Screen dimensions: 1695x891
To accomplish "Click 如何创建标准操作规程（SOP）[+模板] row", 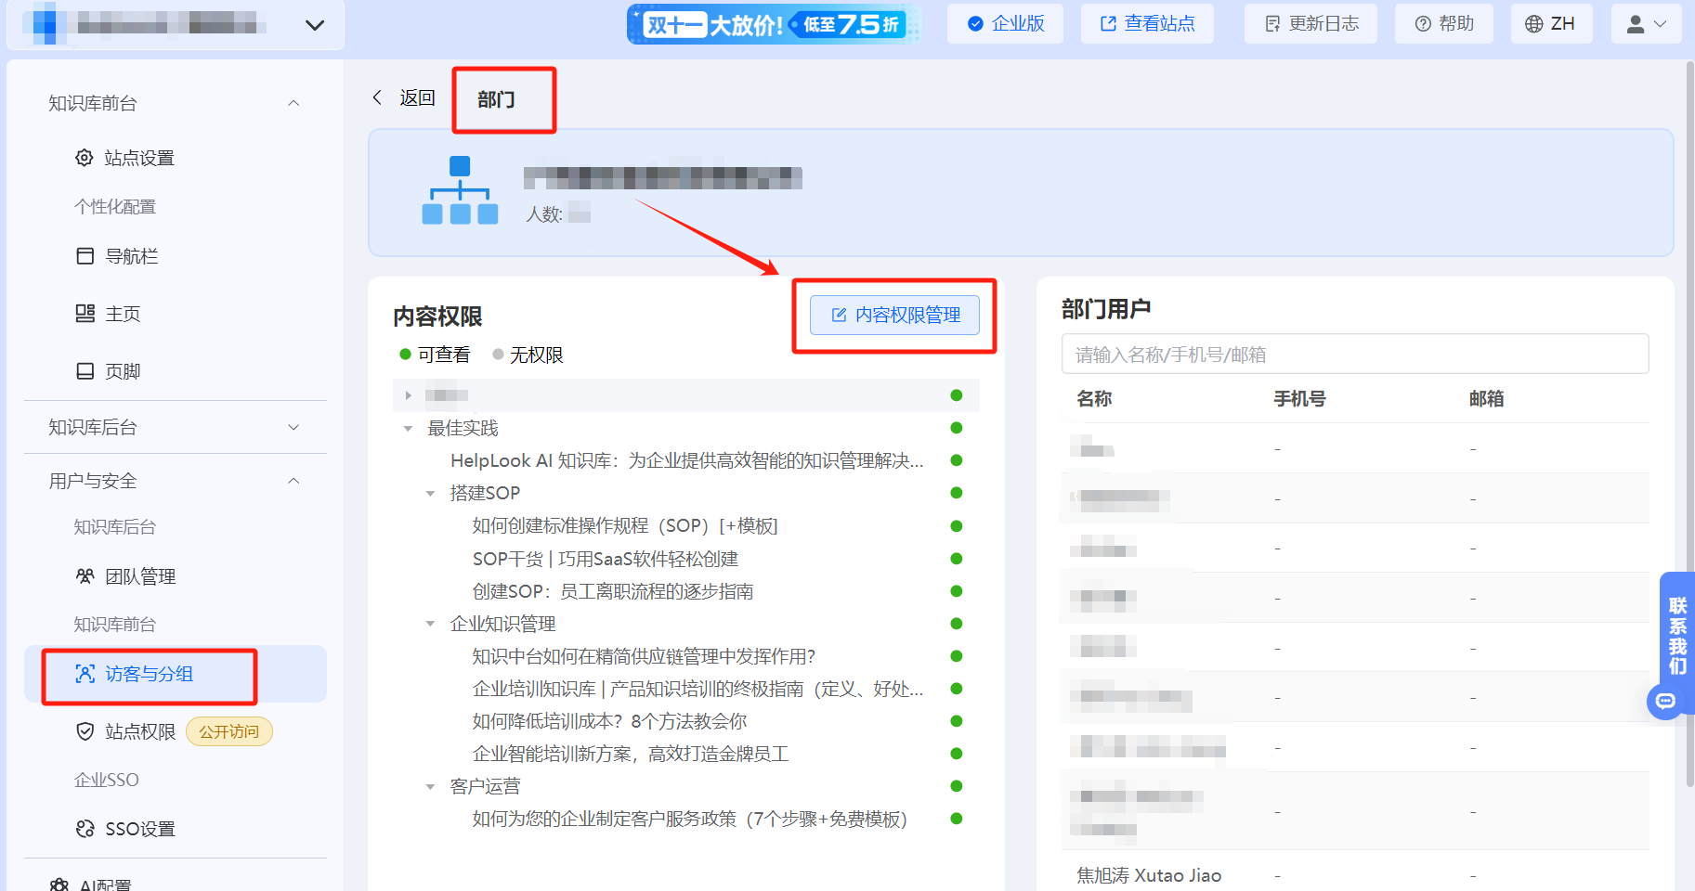I will [625, 526].
